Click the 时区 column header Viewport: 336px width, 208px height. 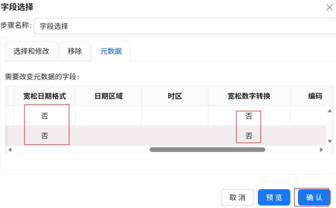tap(175, 96)
